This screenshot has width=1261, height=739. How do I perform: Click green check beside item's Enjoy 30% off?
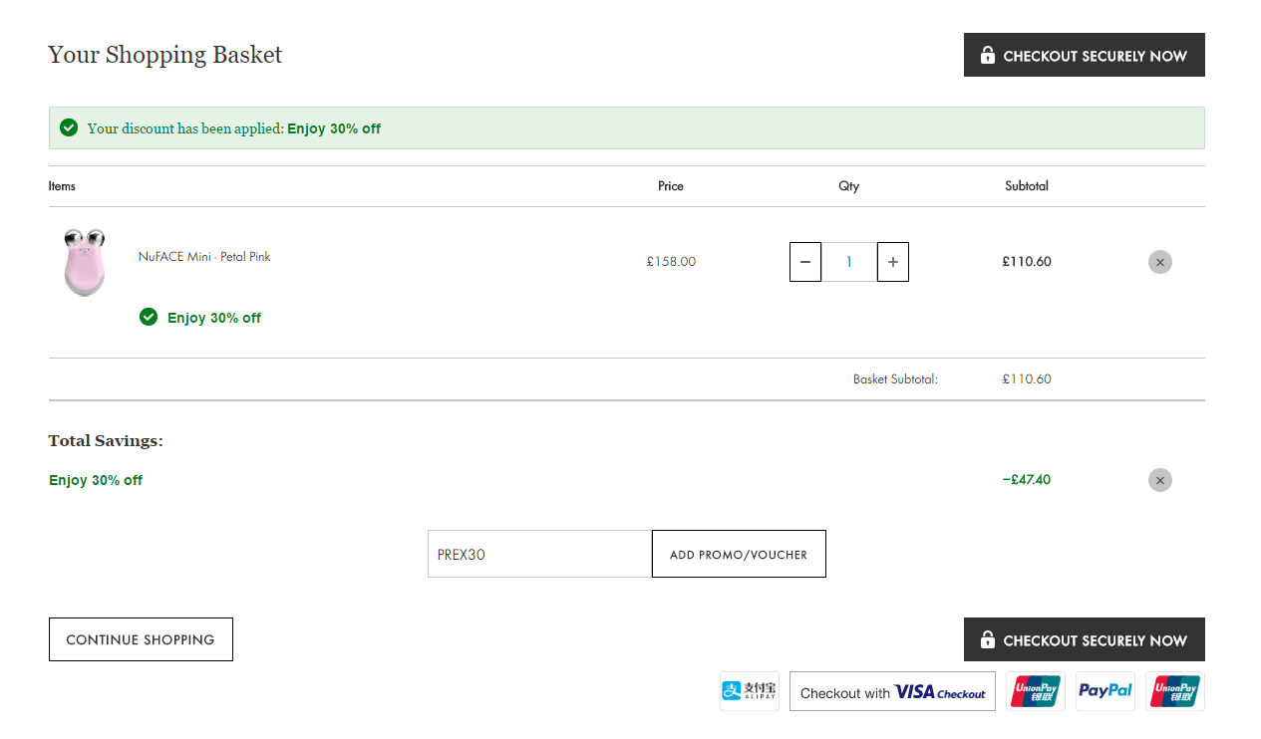(x=149, y=317)
